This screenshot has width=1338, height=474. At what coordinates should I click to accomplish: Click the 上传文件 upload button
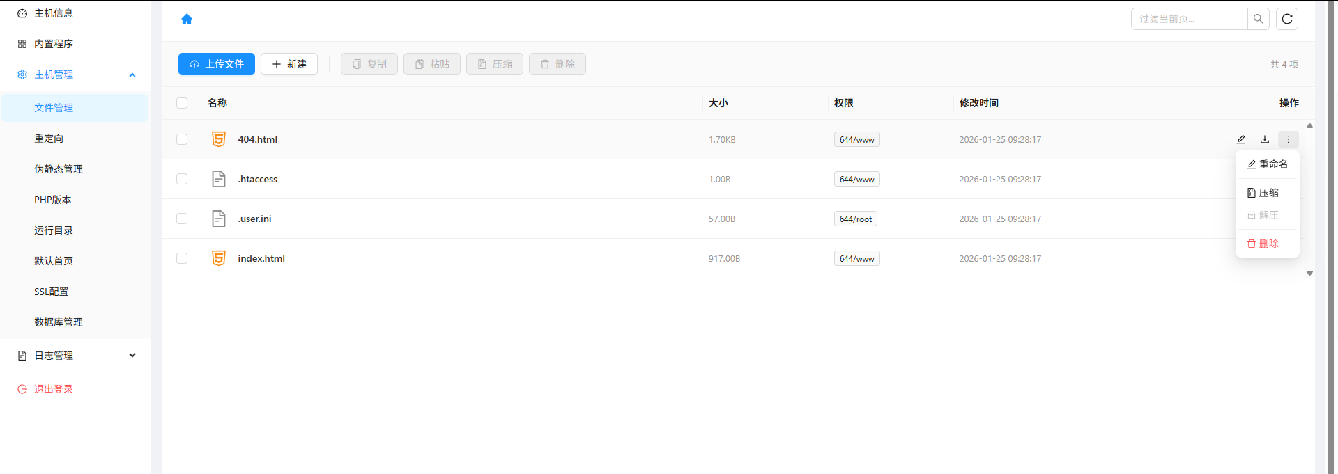tap(217, 64)
